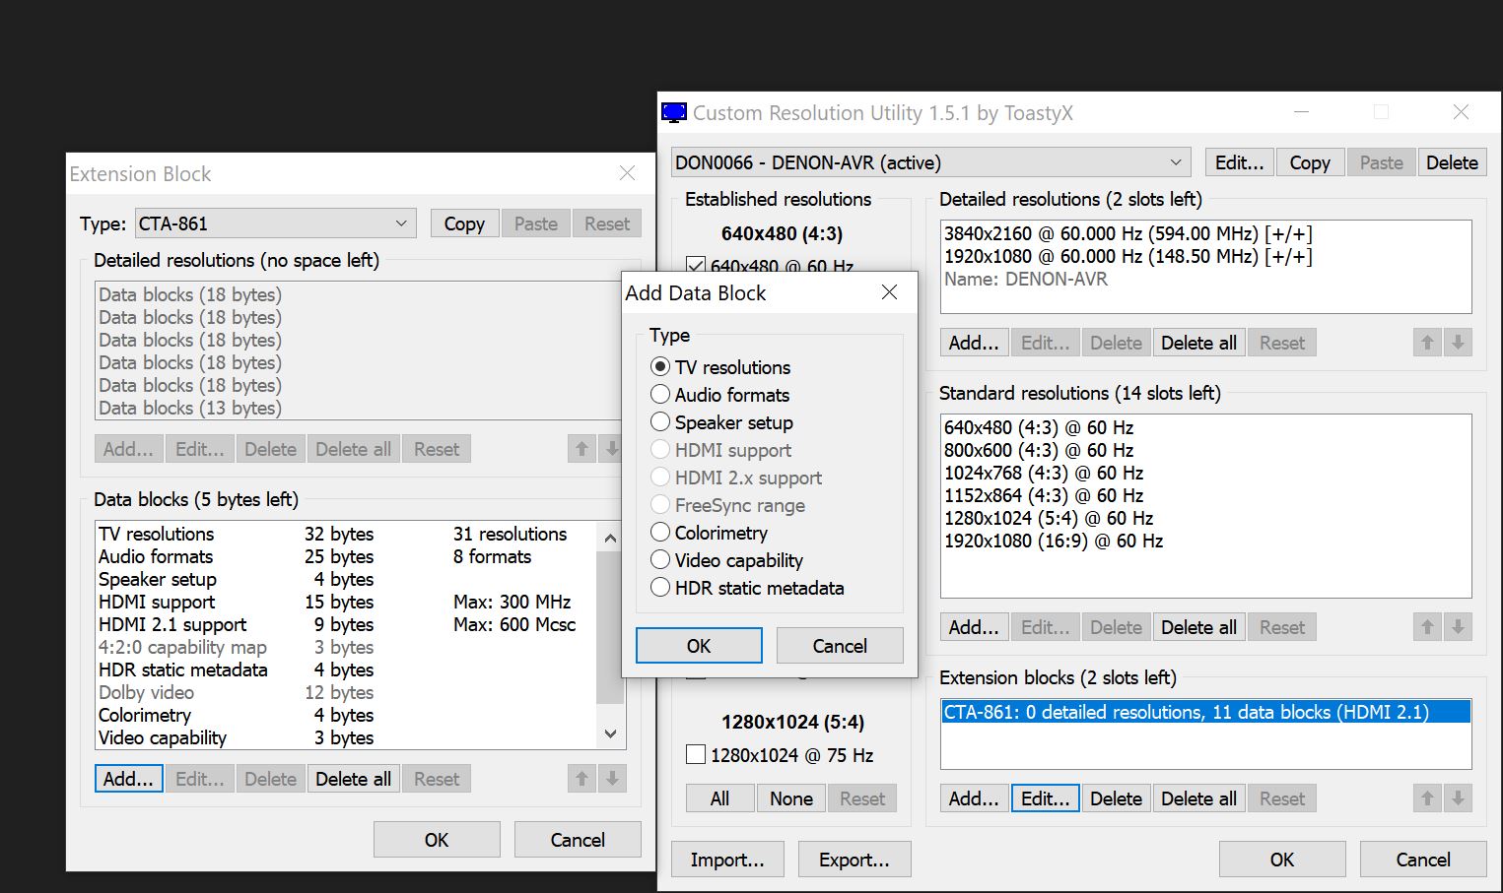Click move-up arrow for Standard resolutions
The width and height of the screenshot is (1503, 893).
click(x=1426, y=627)
